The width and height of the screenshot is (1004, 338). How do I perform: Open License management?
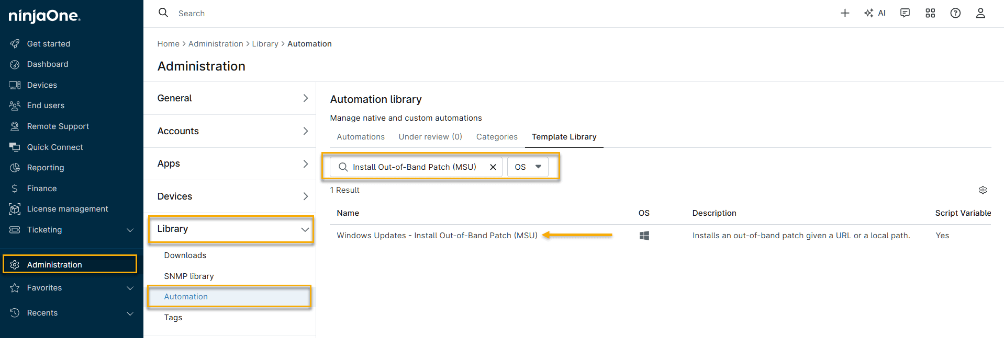pos(68,209)
